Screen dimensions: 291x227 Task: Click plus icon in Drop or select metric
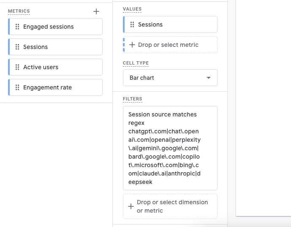(x=132, y=45)
